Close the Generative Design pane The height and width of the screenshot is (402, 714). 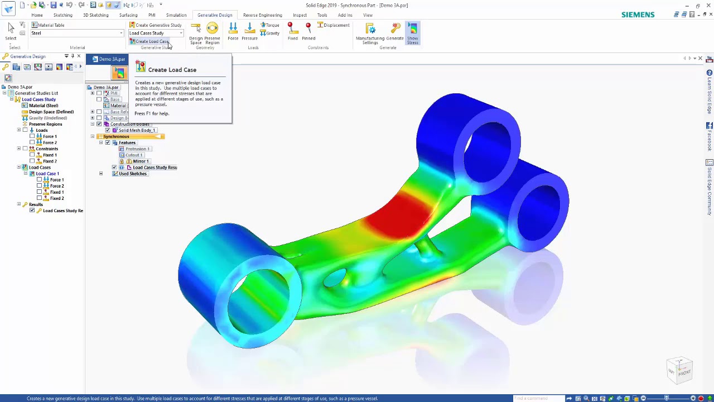pos(79,56)
